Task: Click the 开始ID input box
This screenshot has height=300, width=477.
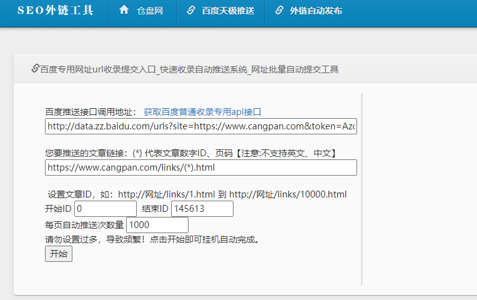Action: pos(106,209)
